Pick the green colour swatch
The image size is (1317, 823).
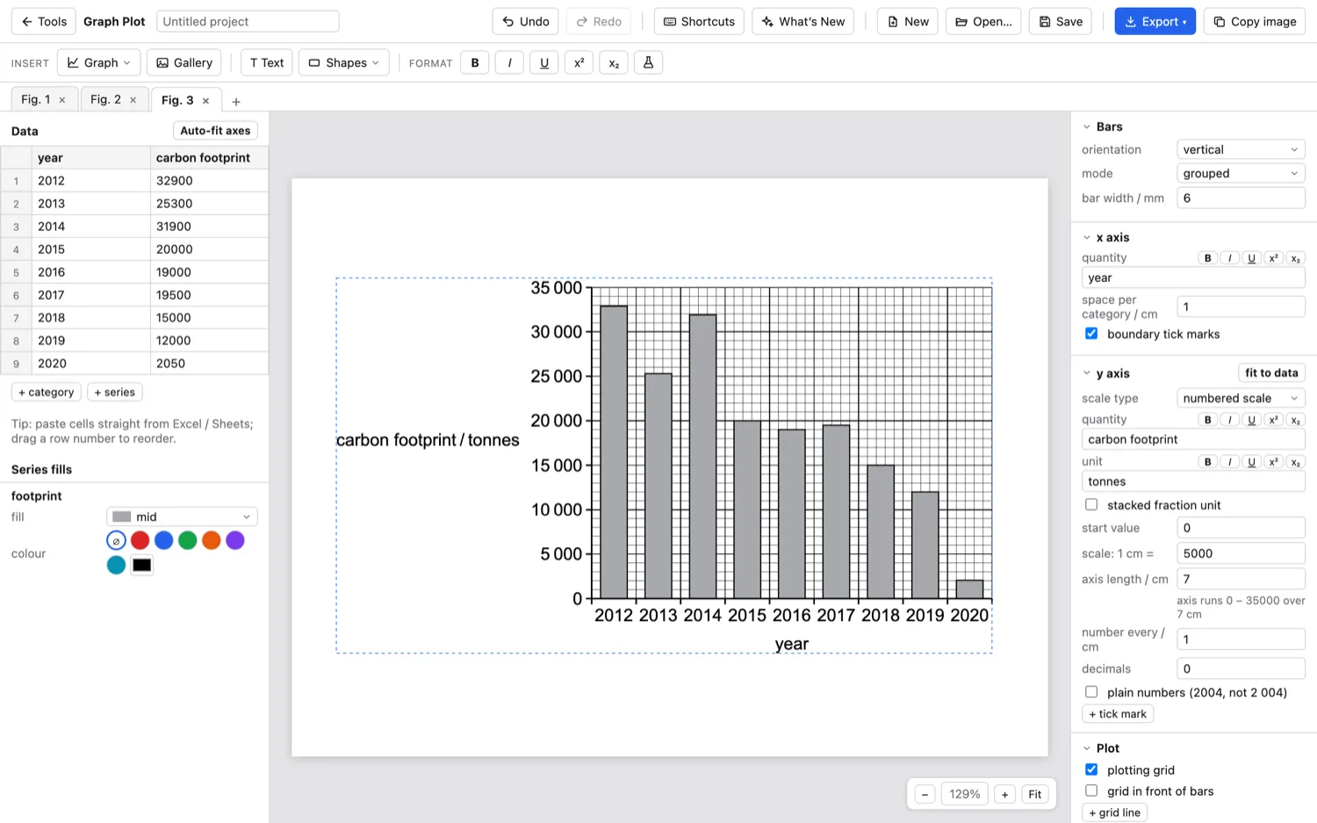[187, 540]
